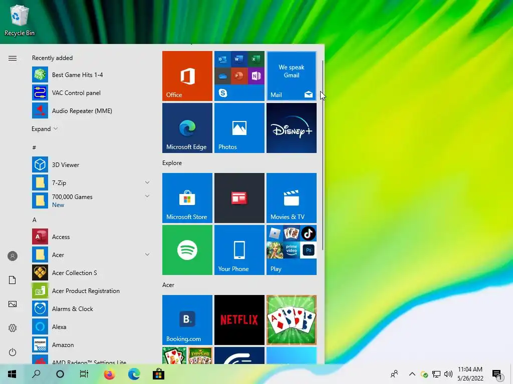Open Movies & TV tile
513x384 pixels.
[292, 198]
